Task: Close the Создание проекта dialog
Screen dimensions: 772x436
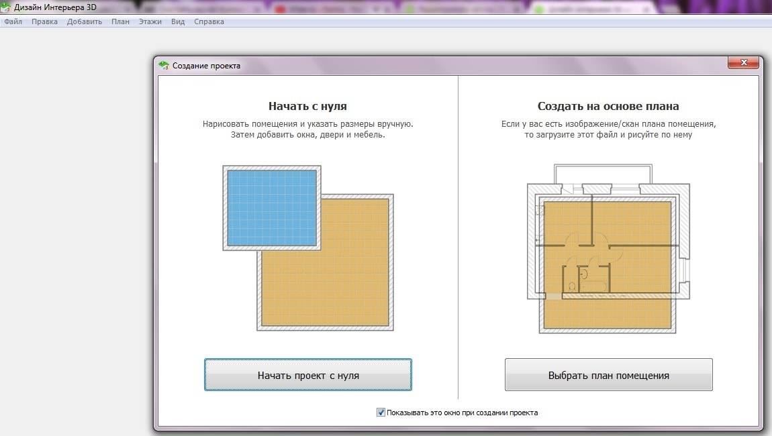Action: point(743,63)
